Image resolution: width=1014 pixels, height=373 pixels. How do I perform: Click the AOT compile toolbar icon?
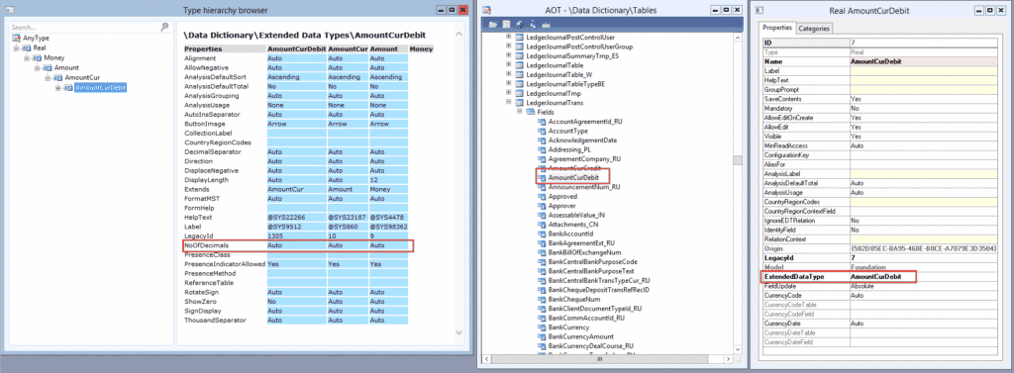click(x=546, y=25)
